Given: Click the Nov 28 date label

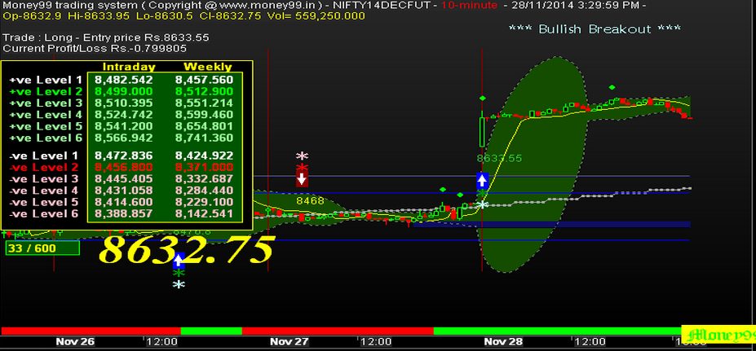Looking at the screenshot, I should [503, 341].
